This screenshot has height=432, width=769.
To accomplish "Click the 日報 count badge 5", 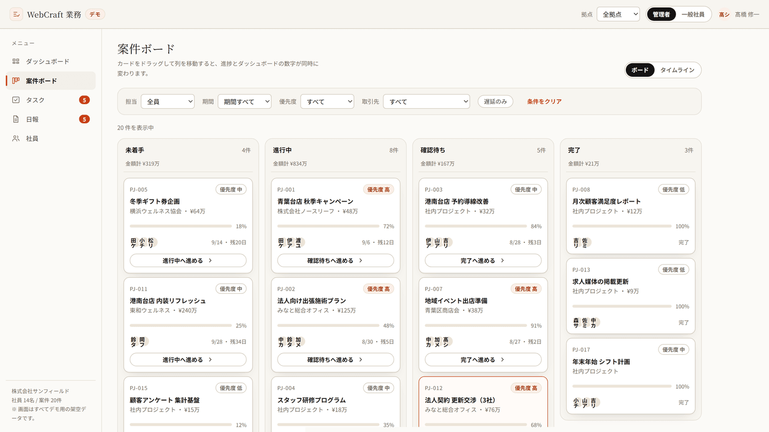I will pyautogui.click(x=84, y=119).
